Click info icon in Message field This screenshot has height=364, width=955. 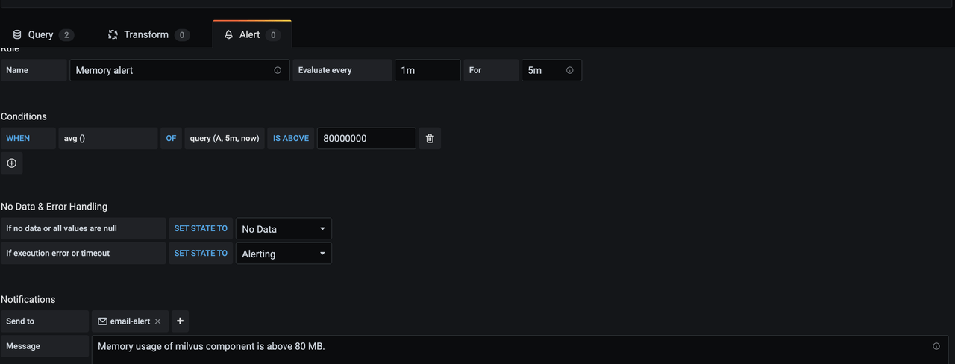coord(936,346)
